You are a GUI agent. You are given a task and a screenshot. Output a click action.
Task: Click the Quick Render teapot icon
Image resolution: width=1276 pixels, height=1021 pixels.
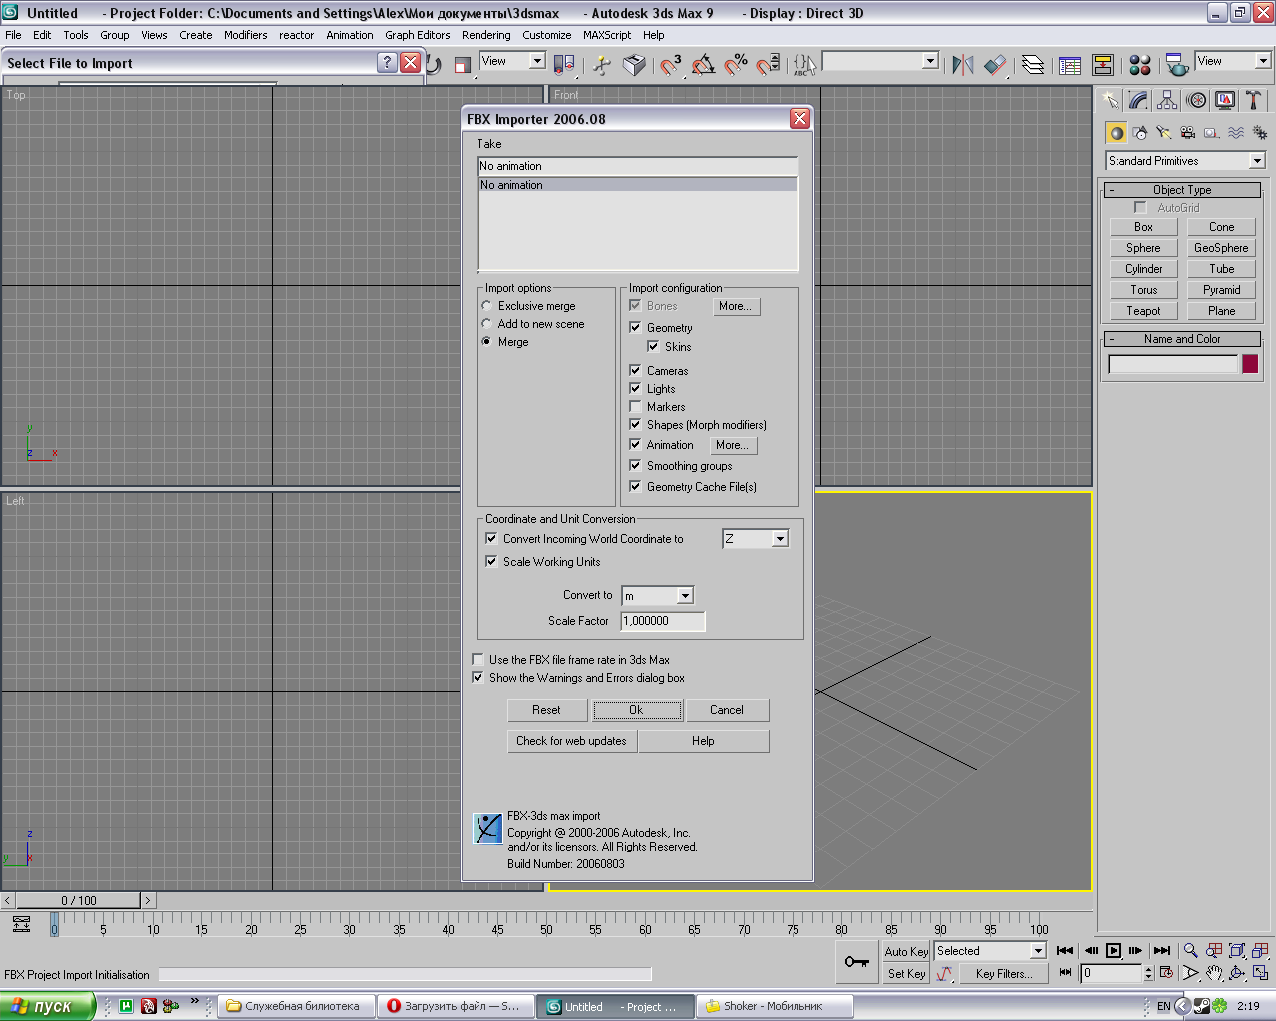point(1177,65)
